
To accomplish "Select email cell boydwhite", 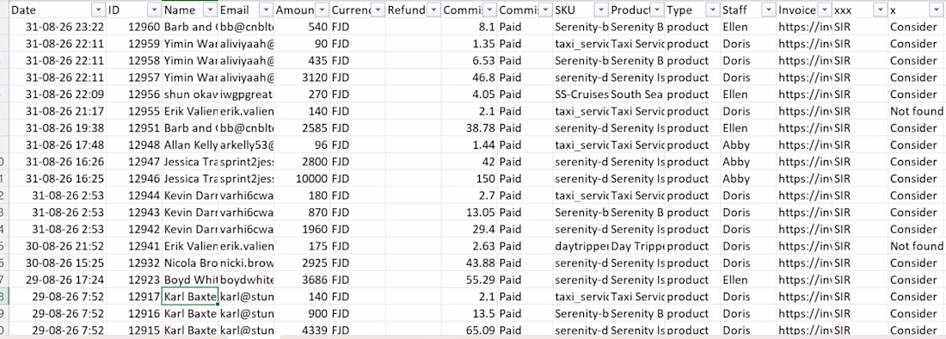I will click(x=246, y=280).
